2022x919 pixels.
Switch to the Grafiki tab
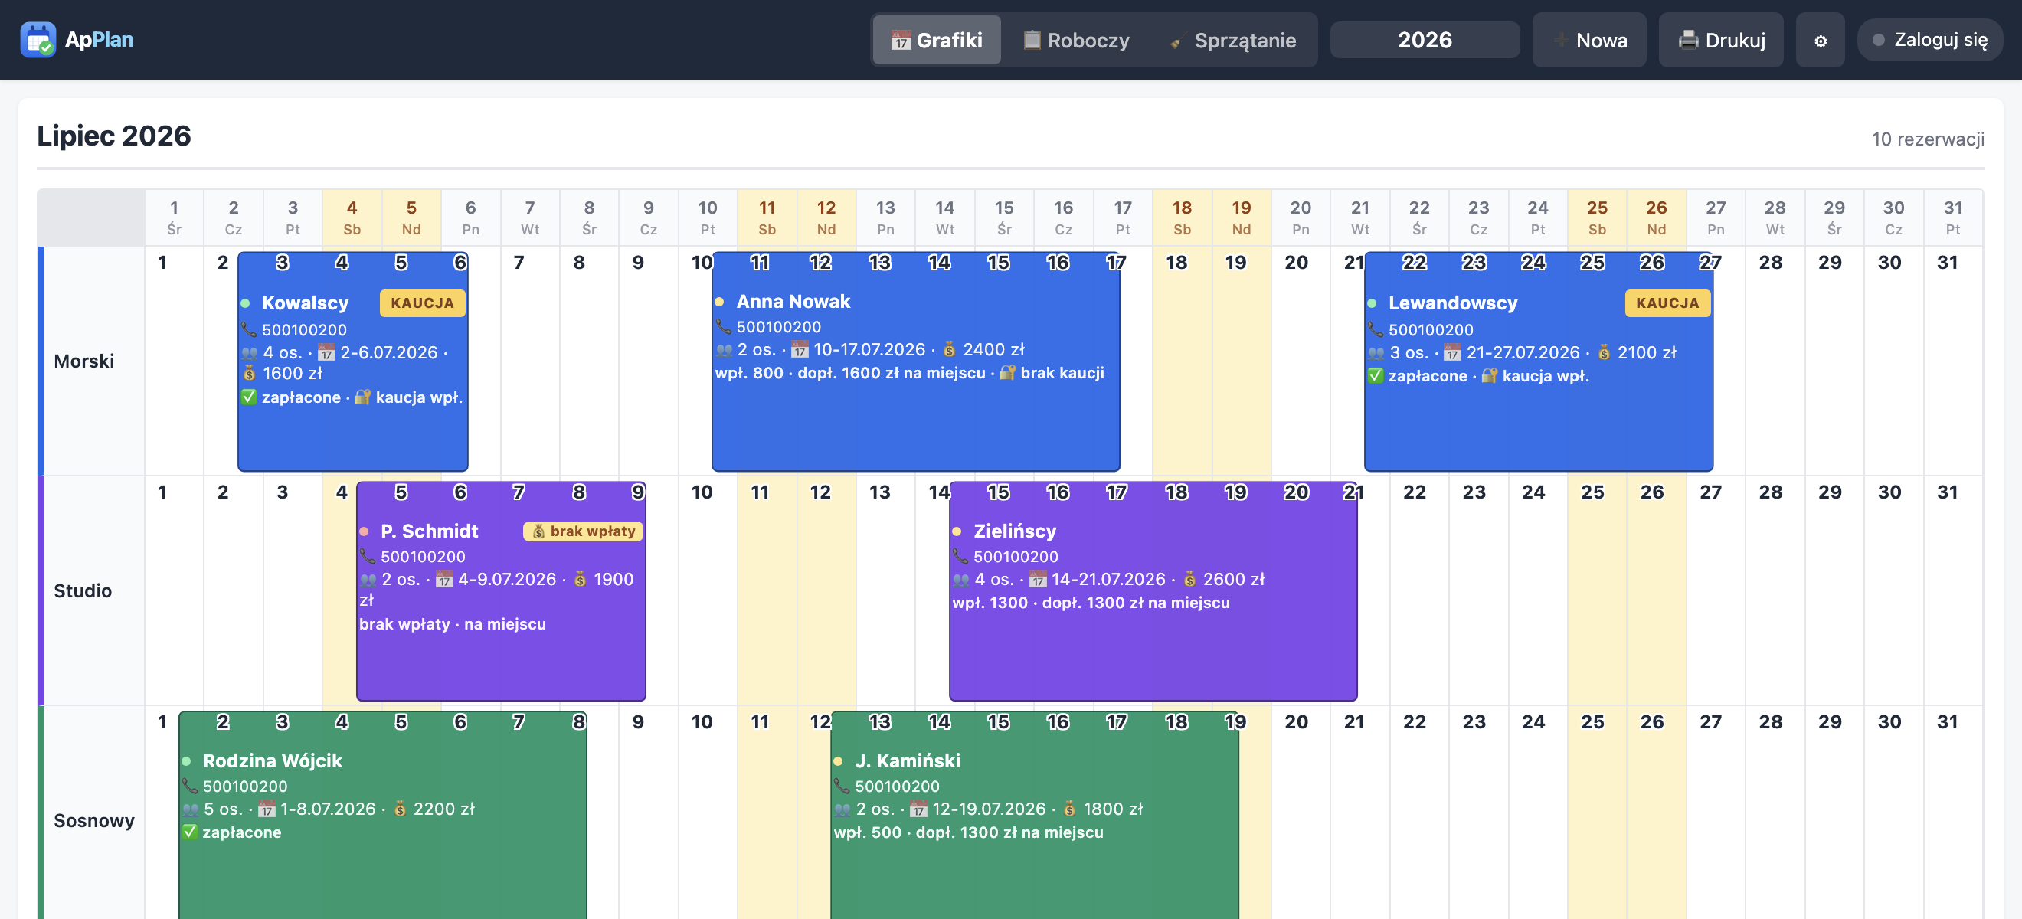click(x=937, y=40)
